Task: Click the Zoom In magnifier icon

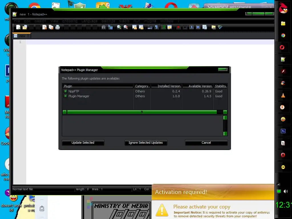Action: [119, 27]
